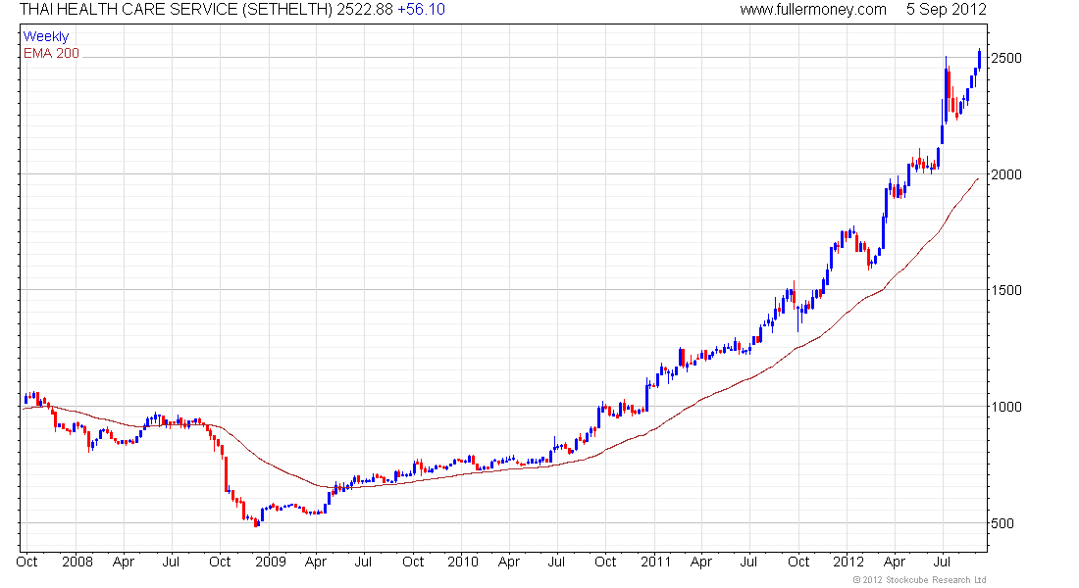
Task: Open the www.fullermoney.com link
Action: 813,10
